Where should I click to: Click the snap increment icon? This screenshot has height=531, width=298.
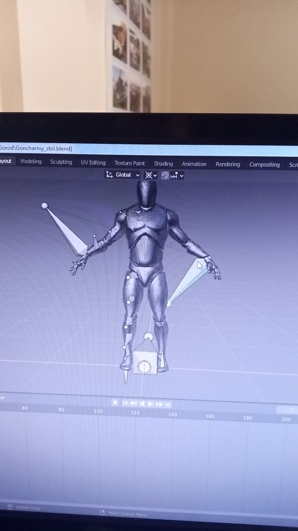point(174,176)
